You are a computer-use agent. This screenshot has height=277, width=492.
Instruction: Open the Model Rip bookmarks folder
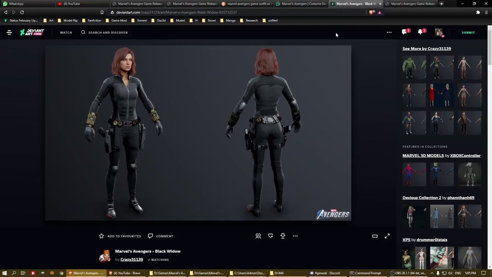pos(68,20)
